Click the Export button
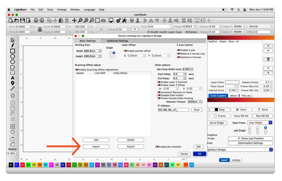Screen dimensions: 282x181 [x=131, y=147]
